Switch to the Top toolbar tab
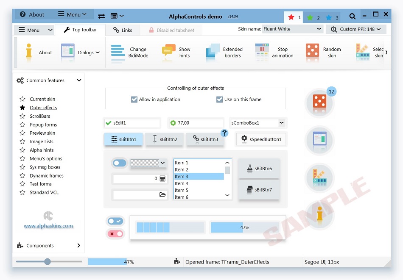 tap(80, 30)
